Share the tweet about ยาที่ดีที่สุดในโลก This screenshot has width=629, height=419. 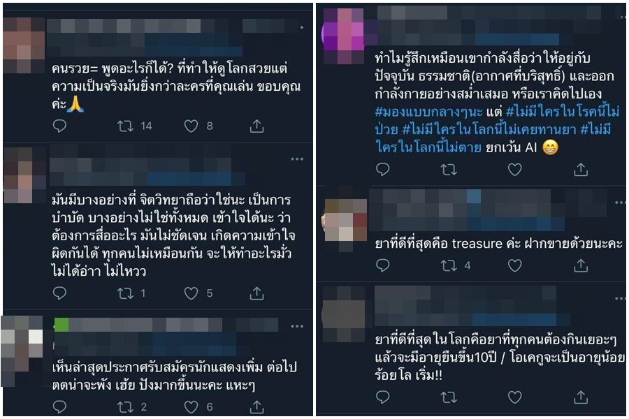pyautogui.click(x=581, y=397)
